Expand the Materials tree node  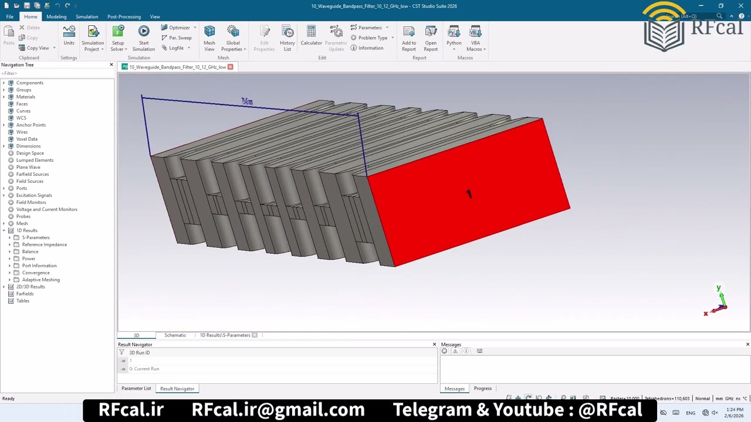point(4,97)
